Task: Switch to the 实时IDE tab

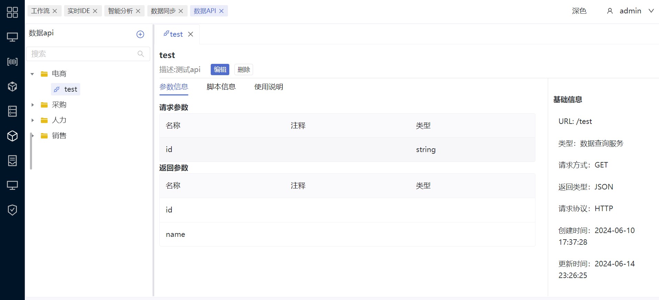Action: click(x=79, y=11)
